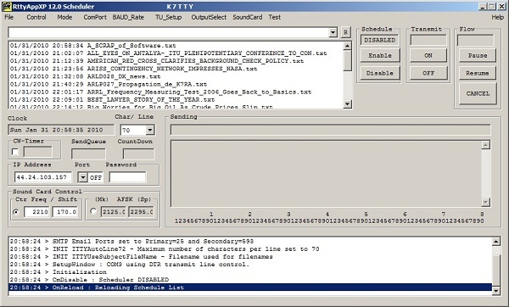Image resolution: width=509 pixels, height=307 pixels.
Task: Turn transmit OFF
Action: [428, 73]
